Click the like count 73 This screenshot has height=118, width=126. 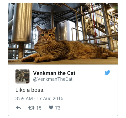pyautogui.click(x=58, y=108)
